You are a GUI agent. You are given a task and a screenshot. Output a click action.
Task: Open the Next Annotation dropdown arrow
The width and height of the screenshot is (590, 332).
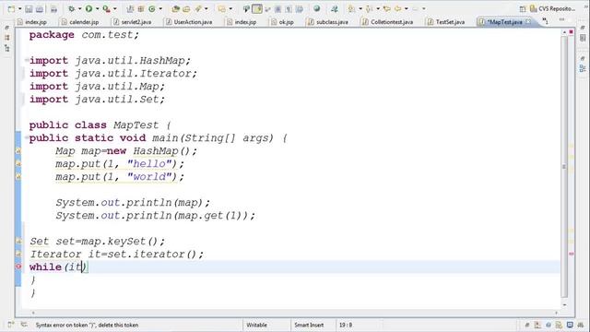[x=360, y=8]
